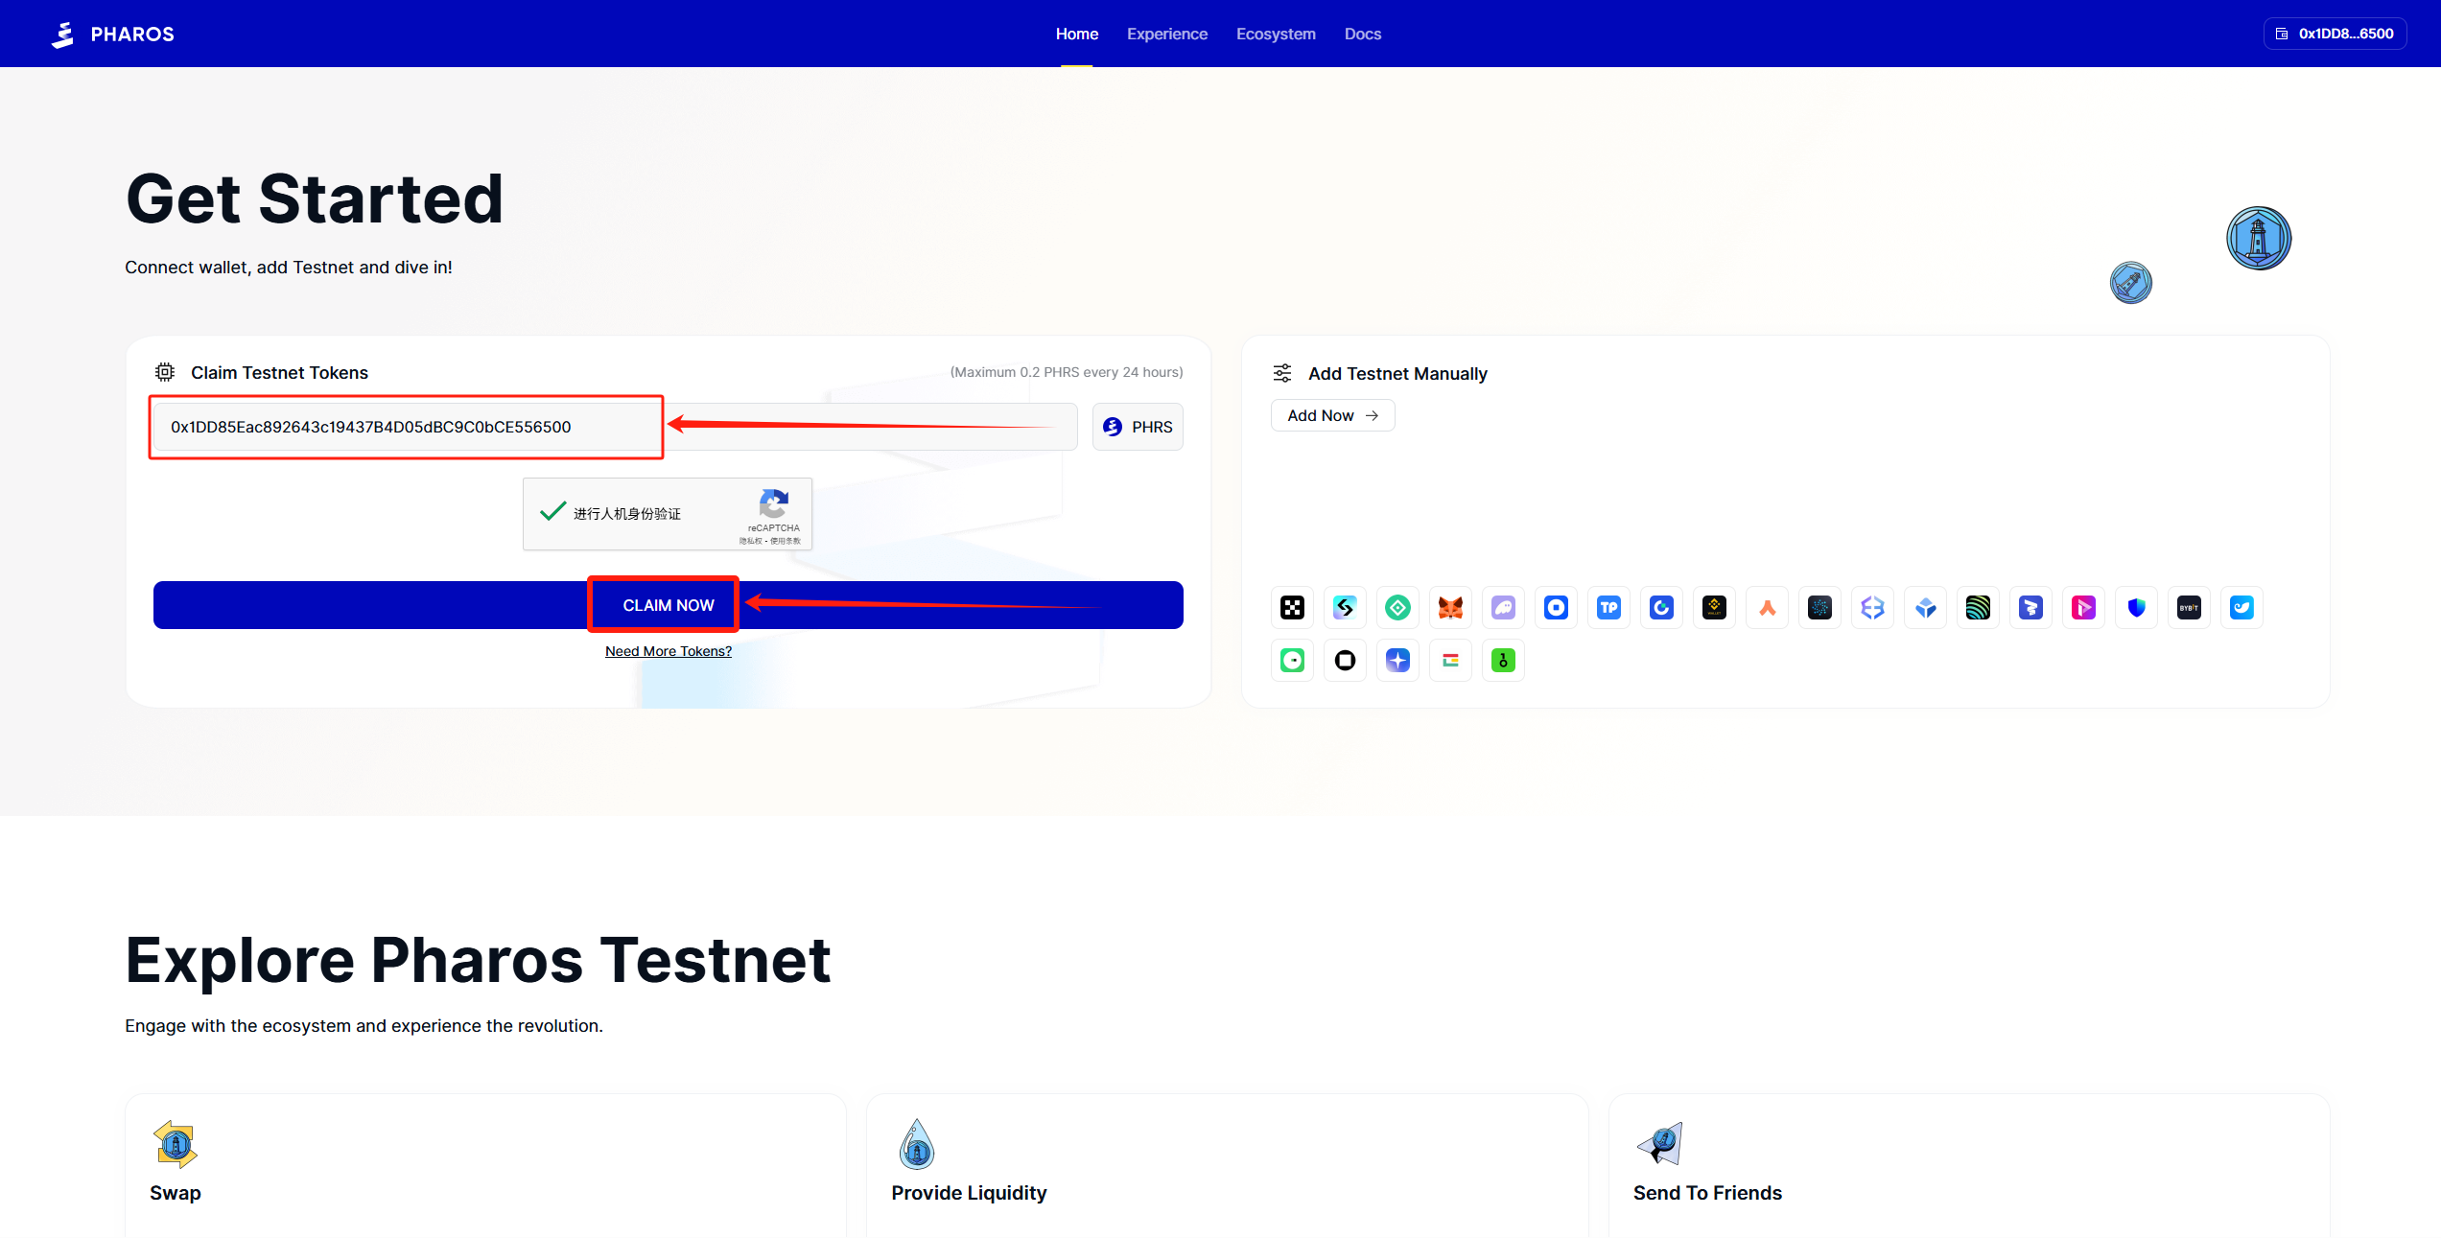The image size is (2441, 1238).
Task: Choose the red-yellow-green bars wallet icon
Action: click(x=1450, y=660)
